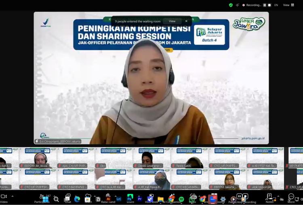Image resolution: width=303 pixels, height=205 pixels.
Task: Pause the recording from the top bar
Action: point(265,5)
